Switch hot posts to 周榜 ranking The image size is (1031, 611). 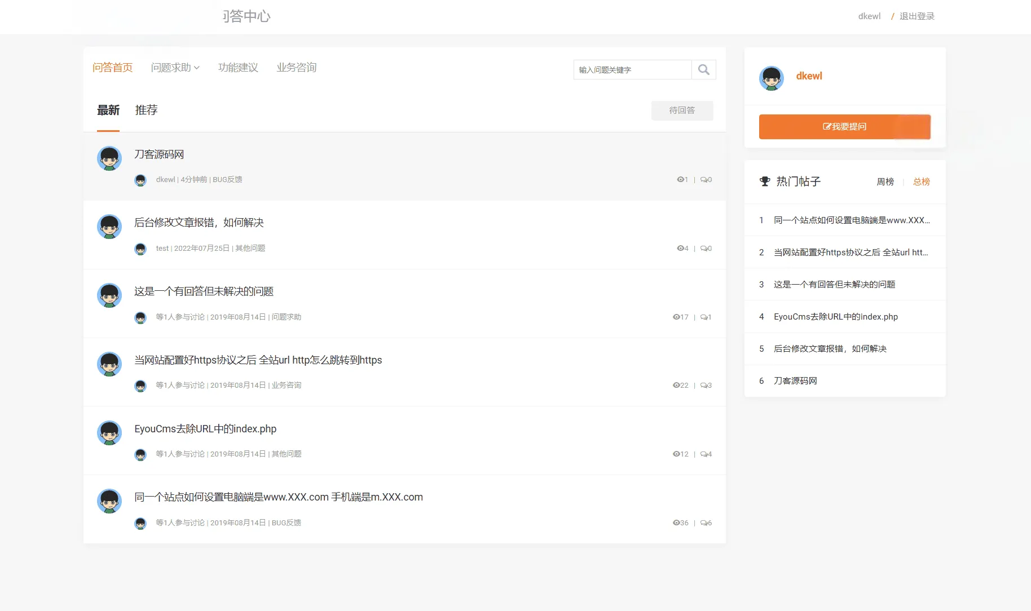[885, 181]
